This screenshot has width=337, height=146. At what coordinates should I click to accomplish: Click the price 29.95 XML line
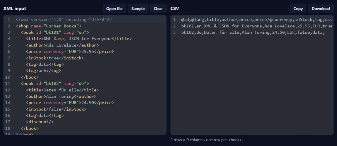[x=70, y=51]
